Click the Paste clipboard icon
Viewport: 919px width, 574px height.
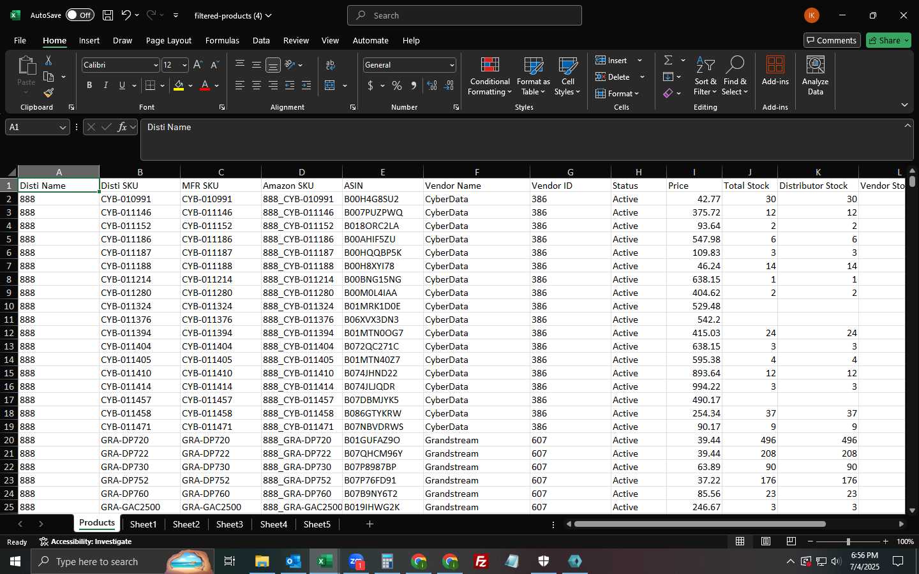click(x=26, y=66)
